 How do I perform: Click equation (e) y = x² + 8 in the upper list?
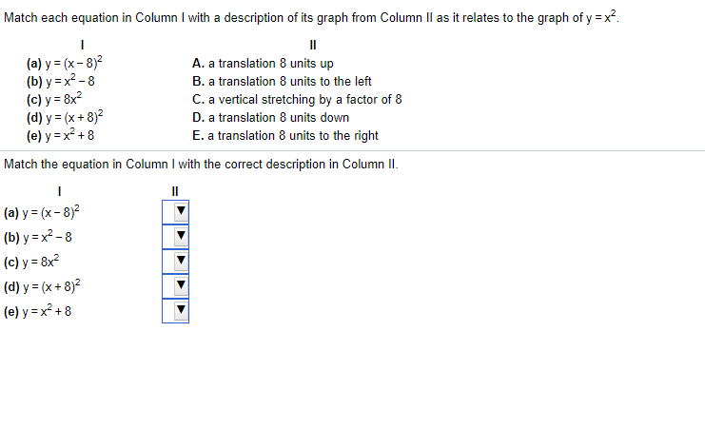point(60,134)
